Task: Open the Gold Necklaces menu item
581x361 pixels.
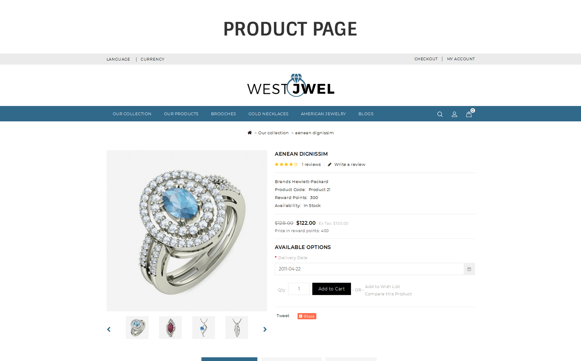Action: pyautogui.click(x=268, y=114)
